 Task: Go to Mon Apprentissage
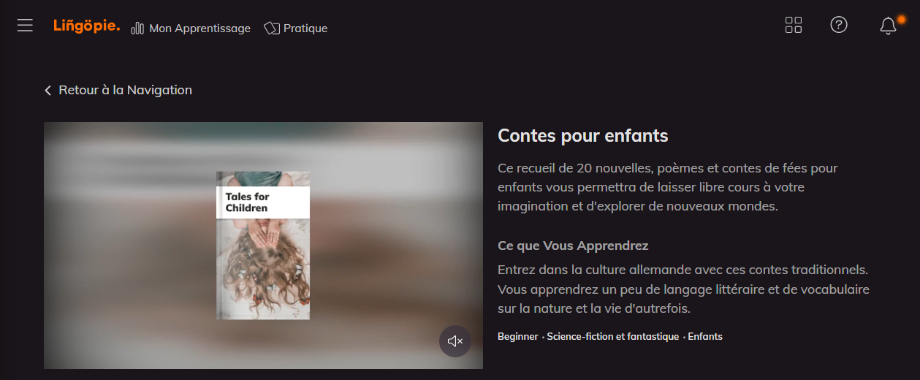(x=199, y=28)
